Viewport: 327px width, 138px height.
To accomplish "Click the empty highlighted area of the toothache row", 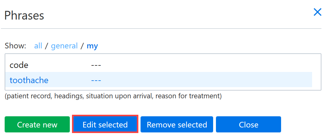I will coord(206,80).
